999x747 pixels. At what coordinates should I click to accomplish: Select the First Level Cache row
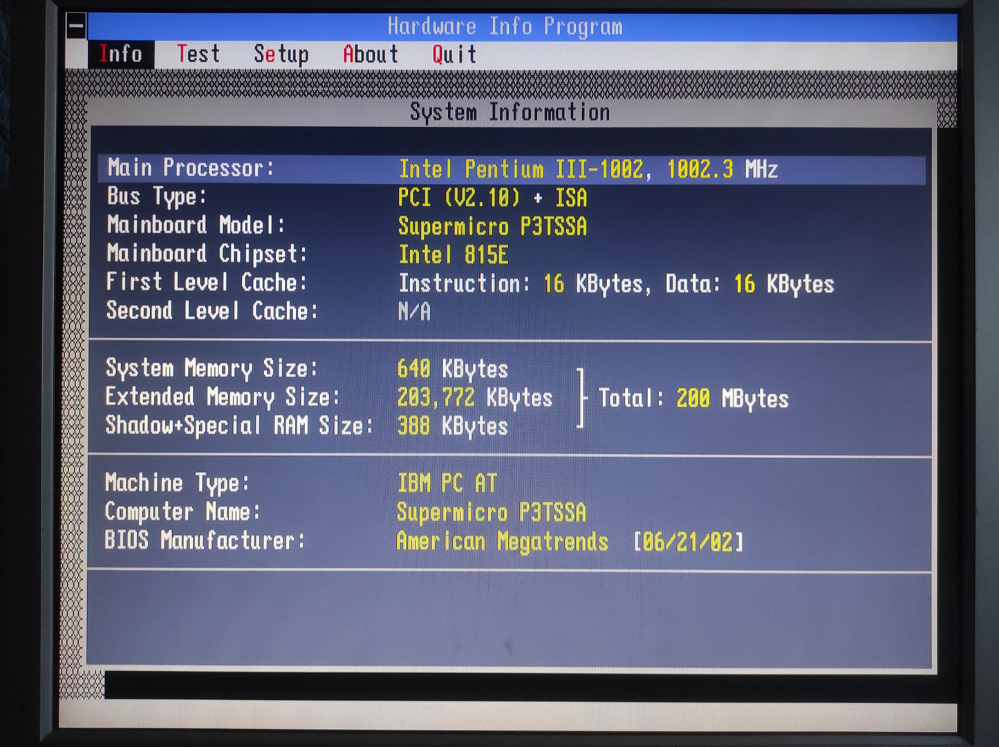click(x=415, y=283)
